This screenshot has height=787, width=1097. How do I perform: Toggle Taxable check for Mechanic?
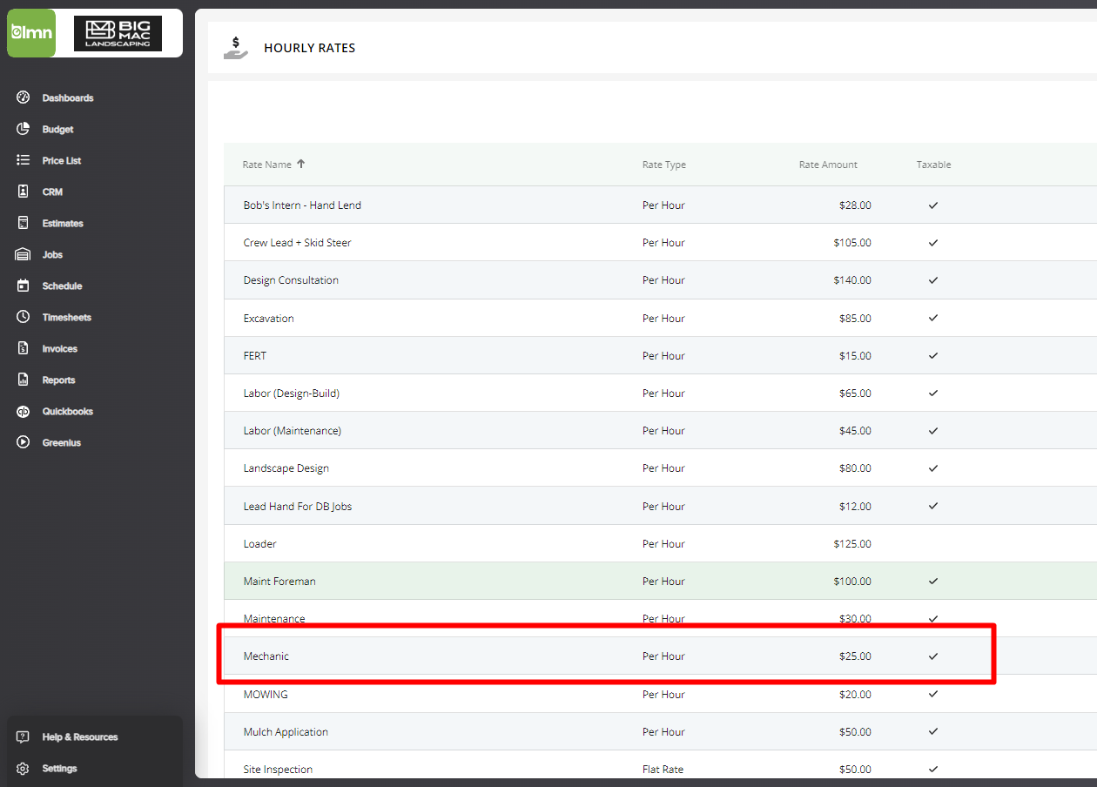click(x=933, y=656)
